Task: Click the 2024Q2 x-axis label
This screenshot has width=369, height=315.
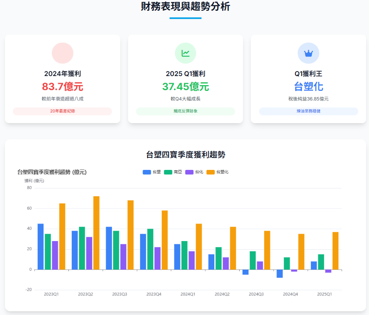Action: pyautogui.click(x=222, y=294)
